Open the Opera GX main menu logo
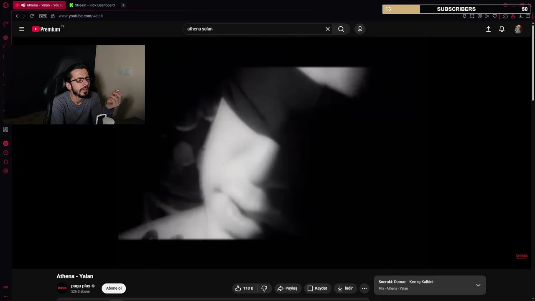Viewport: 535px width, 301px height. coord(5,5)
